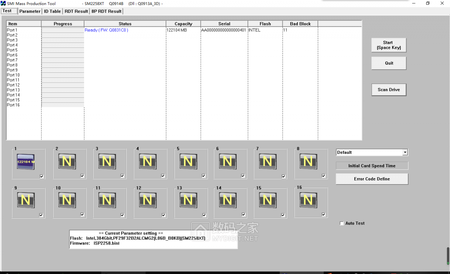Open the Parameter tab
Screen dimensions: 450x274
point(30,11)
